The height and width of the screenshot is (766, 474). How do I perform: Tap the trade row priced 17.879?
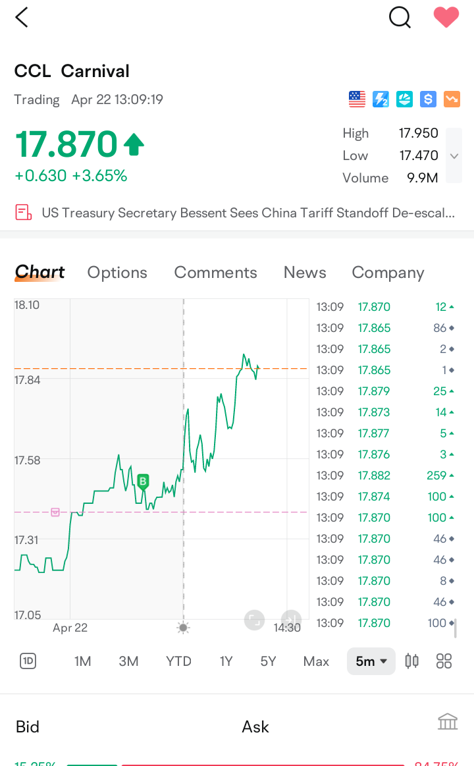click(385, 391)
